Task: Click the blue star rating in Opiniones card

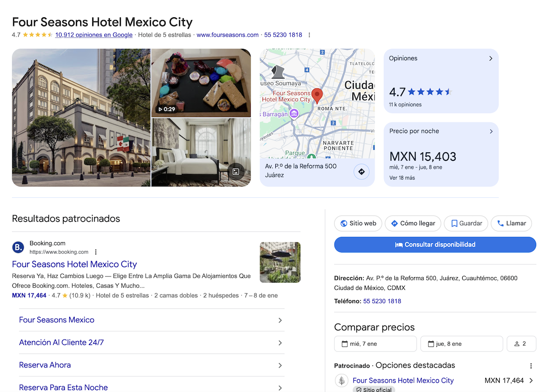Action: (x=429, y=92)
